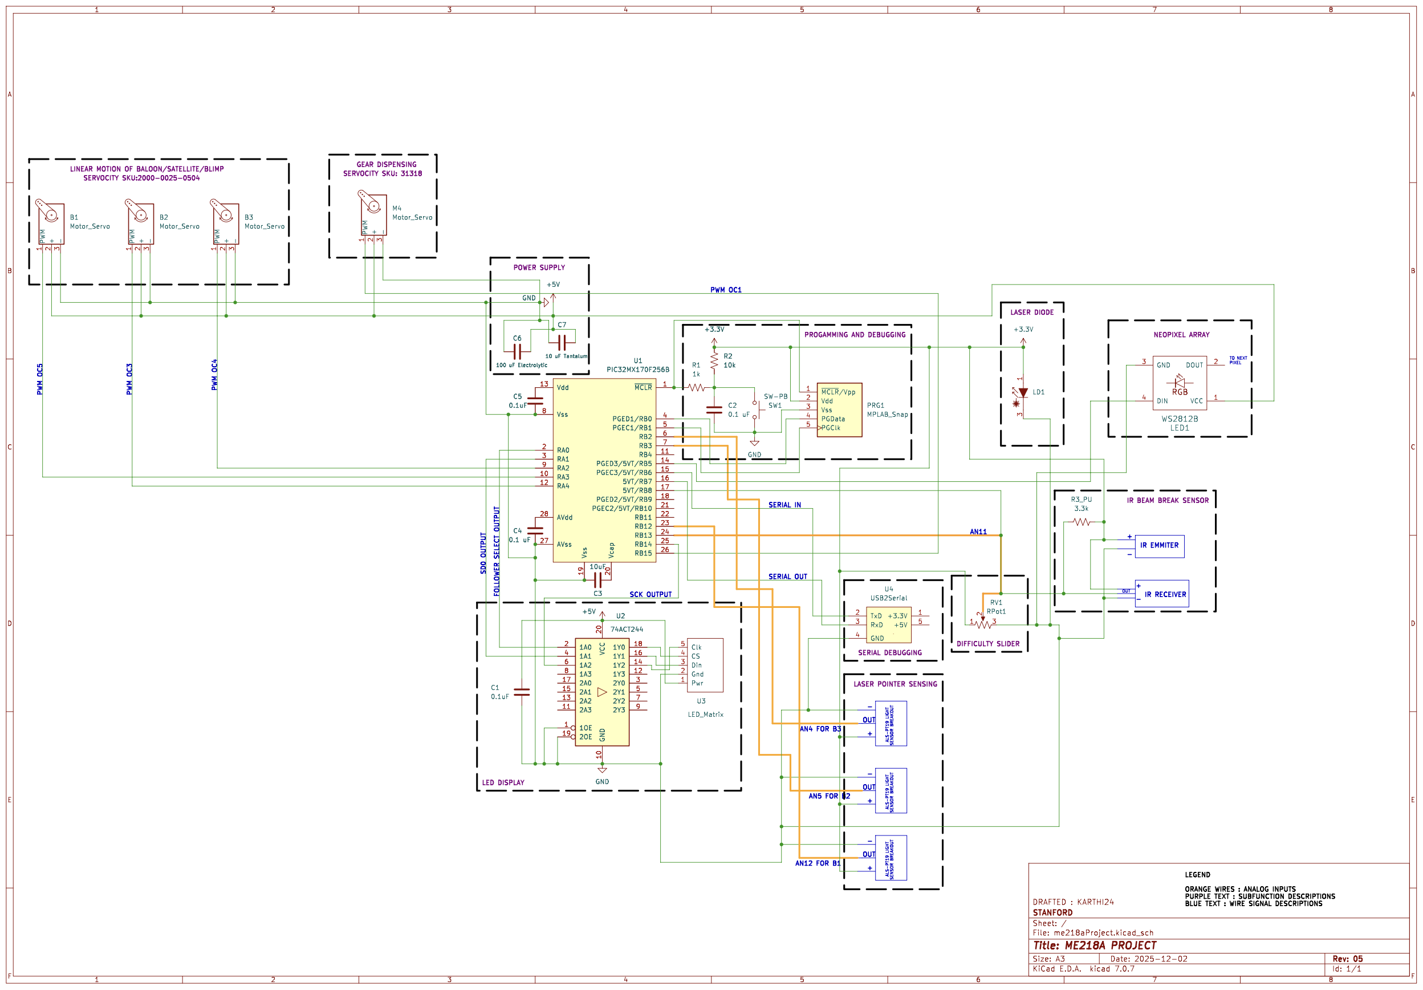Viewport: 1423px width, 990px height.
Task: Select the PRG1 MPLAB_Snap connector block
Action: 839,409
